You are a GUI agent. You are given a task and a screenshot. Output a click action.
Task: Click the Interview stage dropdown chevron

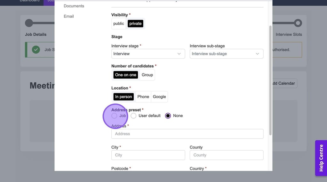179,54
